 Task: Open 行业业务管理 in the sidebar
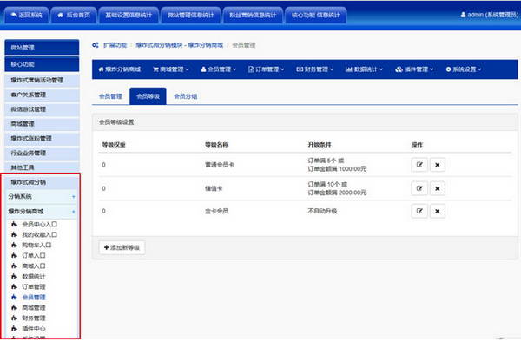(x=42, y=154)
